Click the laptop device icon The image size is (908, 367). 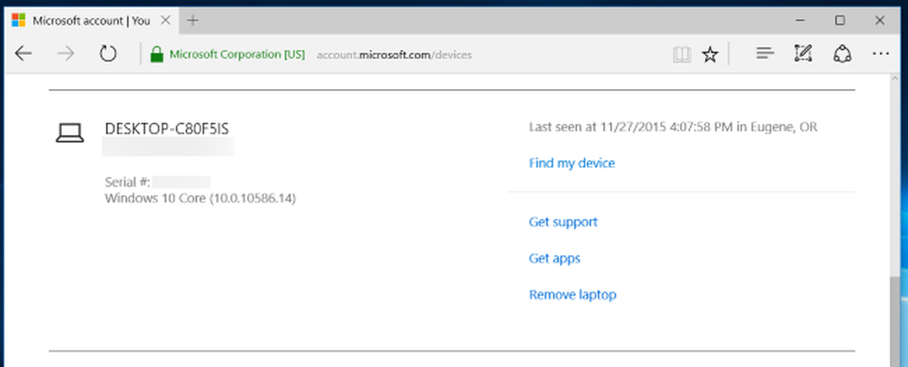(x=70, y=134)
